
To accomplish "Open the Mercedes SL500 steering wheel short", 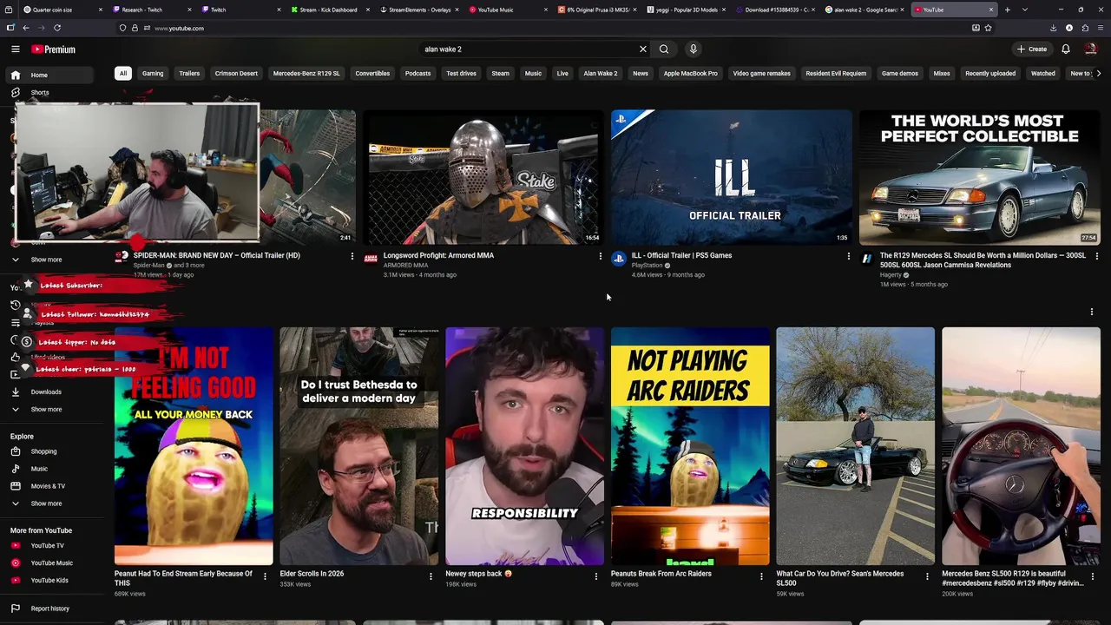I will 1021,446.
